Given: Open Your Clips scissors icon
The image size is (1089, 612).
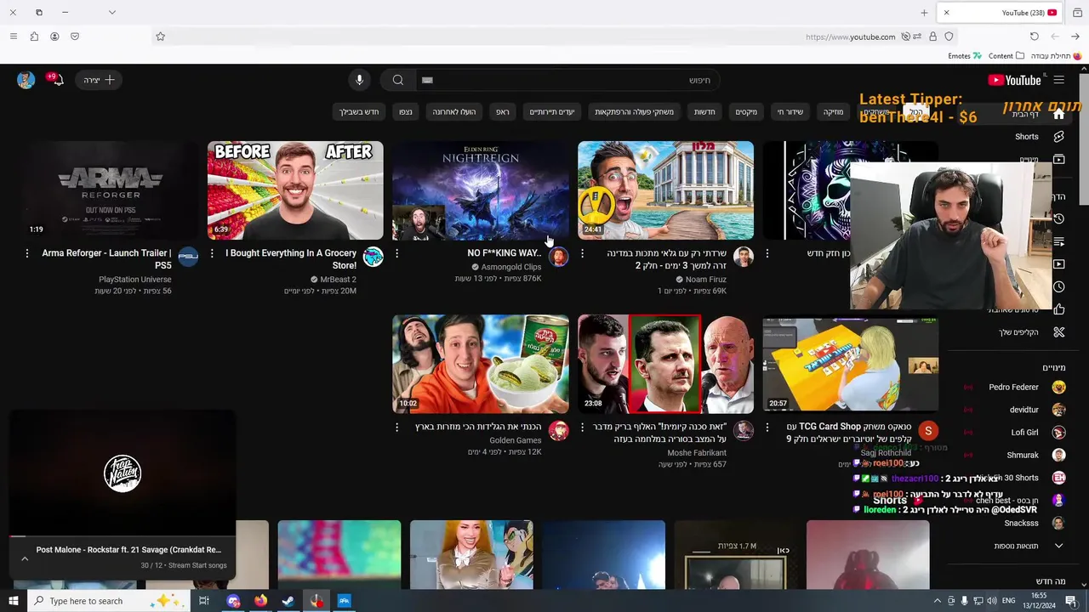Looking at the screenshot, I should point(1058,331).
